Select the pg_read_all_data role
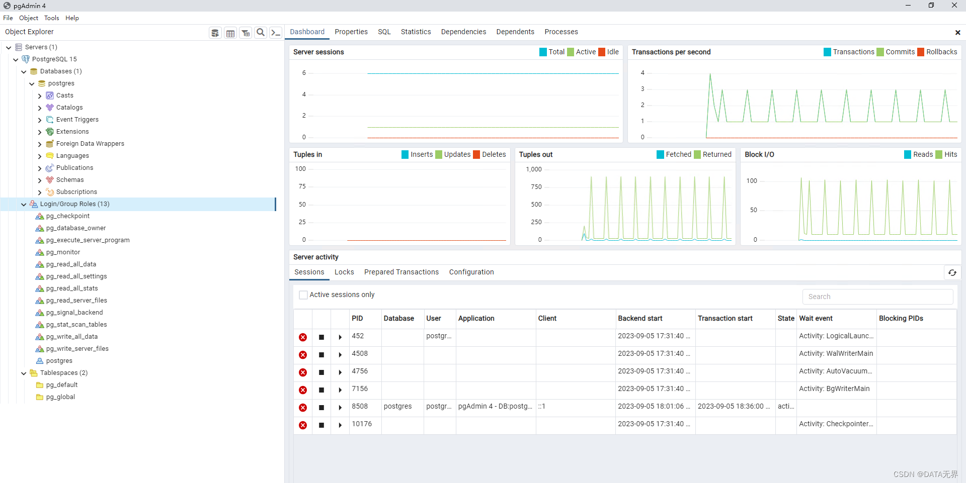Screen dimensions: 966x483 (x=71, y=264)
